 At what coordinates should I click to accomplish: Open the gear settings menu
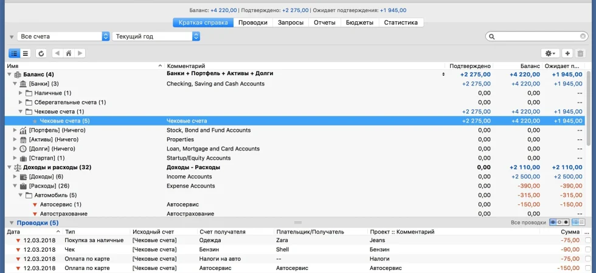click(x=550, y=53)
